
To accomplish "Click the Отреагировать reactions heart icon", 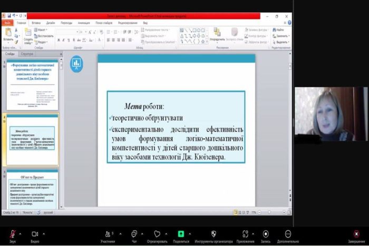I will tap(157, 233).
